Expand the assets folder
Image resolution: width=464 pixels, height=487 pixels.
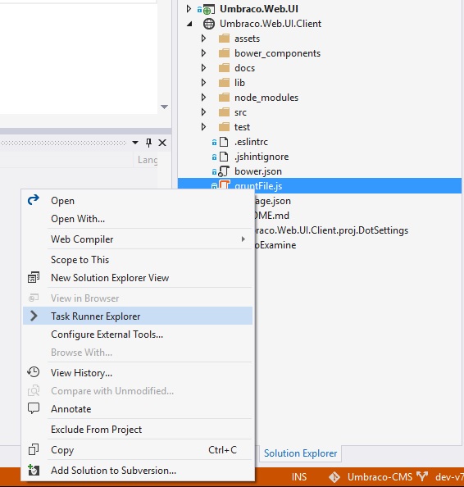(203, 39)
